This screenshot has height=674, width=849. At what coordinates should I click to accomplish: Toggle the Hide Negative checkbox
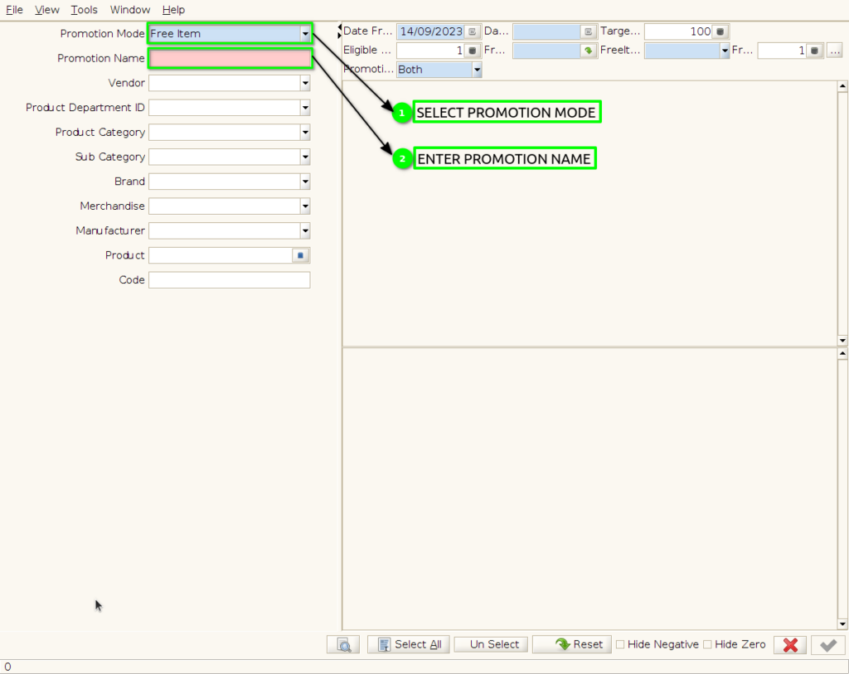(x=620, y=644)
